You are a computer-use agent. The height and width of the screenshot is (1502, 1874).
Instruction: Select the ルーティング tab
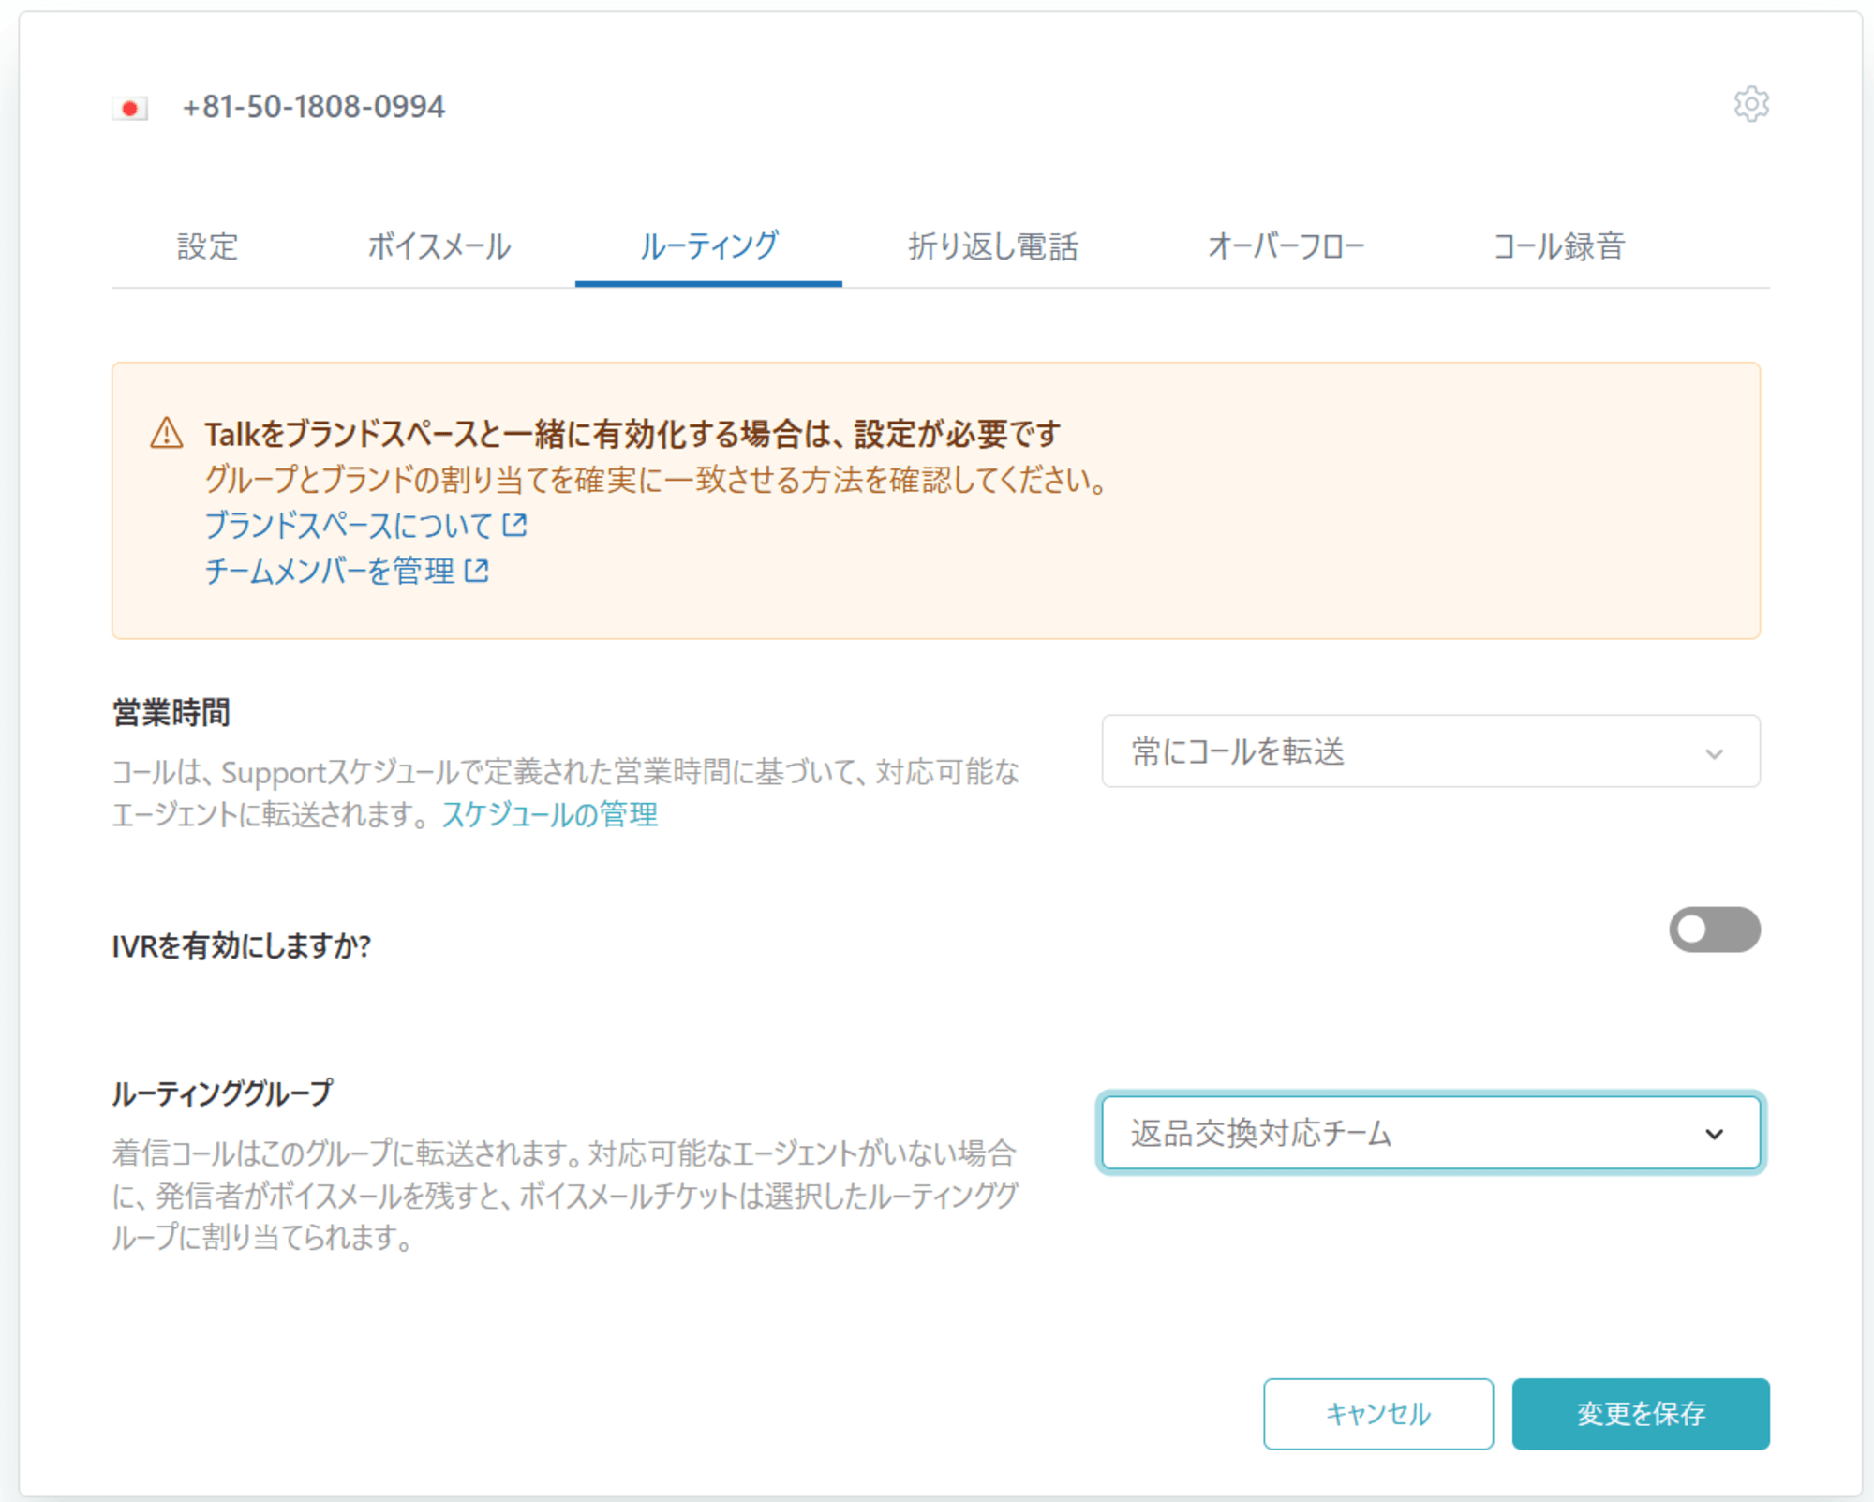[708, 246]
